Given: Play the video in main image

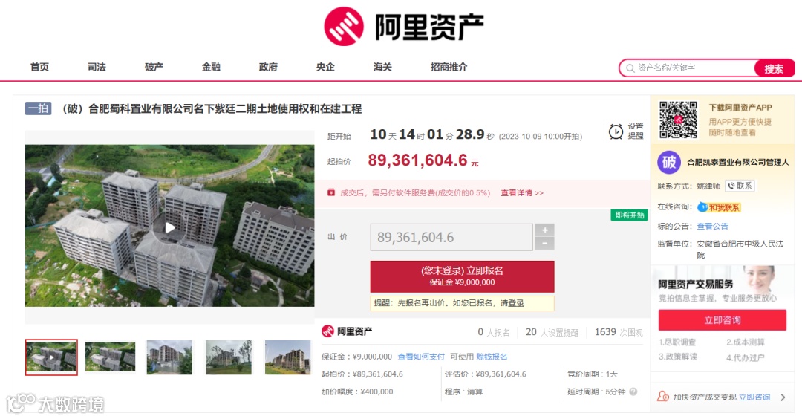Looking at the screenshot, I should click(170, 227).
